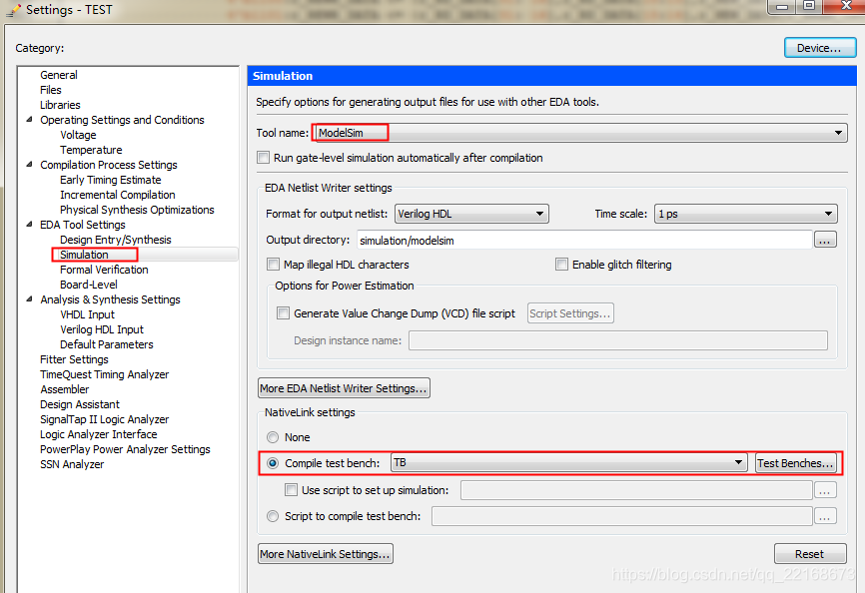Select Analysis & Synthesis Settings label
Viewport: 865px width, 593px height.
[x=110, y=299]
